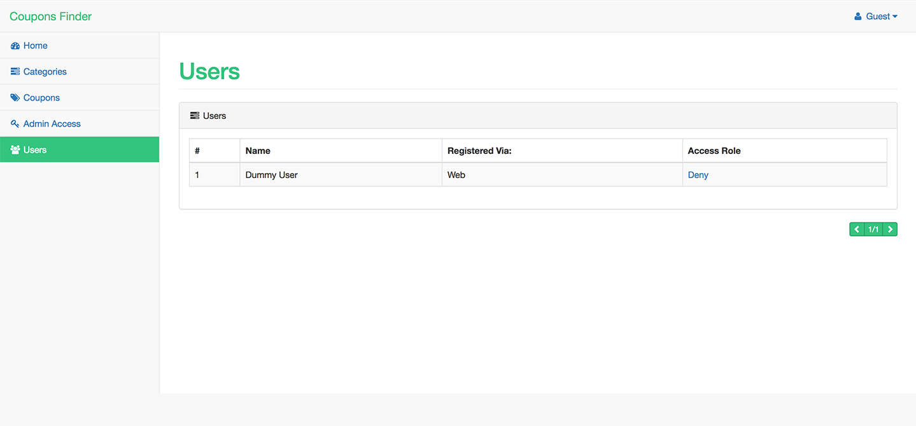Click the Admin Access key icon
Screen dimensions: 916x426
(x=15, y=124)
